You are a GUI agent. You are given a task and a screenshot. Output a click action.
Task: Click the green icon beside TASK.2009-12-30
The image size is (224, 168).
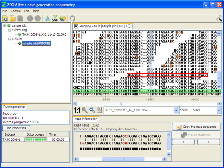click(x=20, y=34)
